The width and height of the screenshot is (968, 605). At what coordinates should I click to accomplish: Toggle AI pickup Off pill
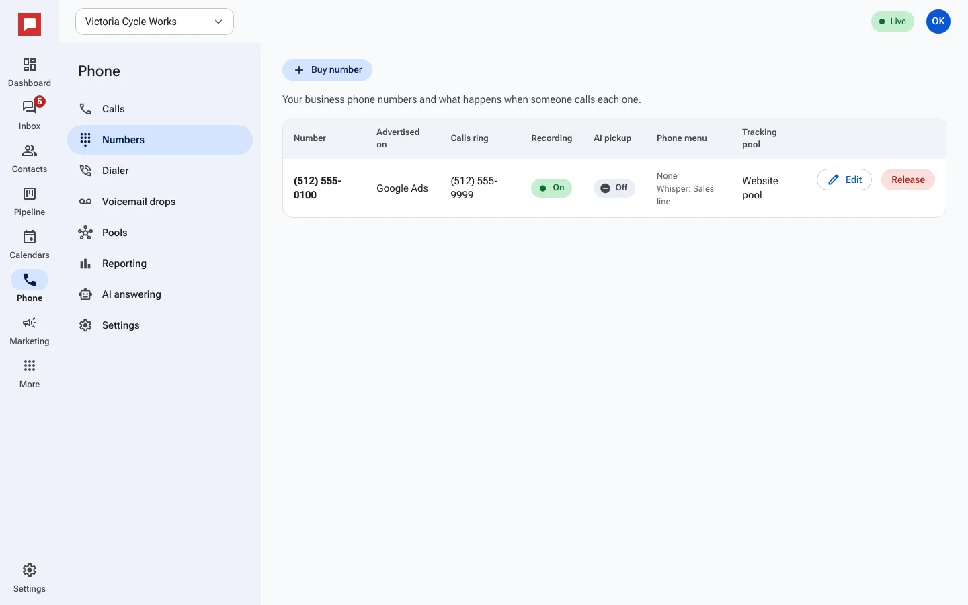click(614, 188)
